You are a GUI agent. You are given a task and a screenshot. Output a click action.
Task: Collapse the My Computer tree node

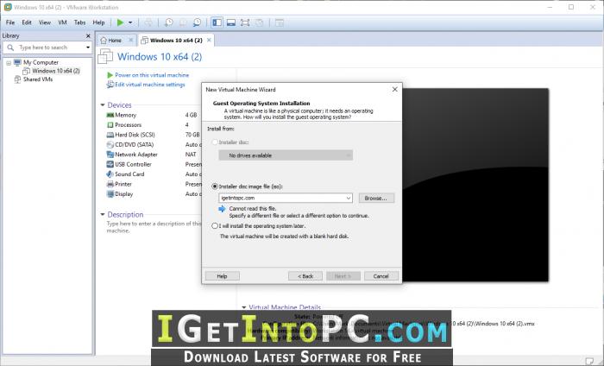tap(9, 63)
